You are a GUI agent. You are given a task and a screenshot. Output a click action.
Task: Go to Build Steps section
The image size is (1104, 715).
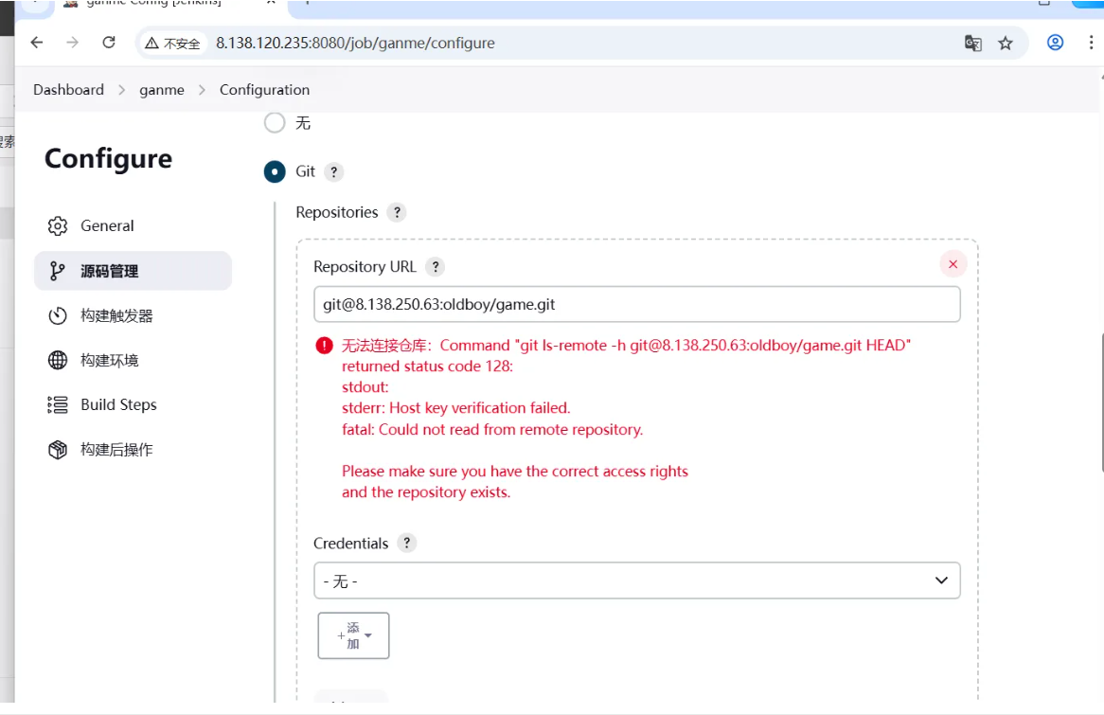click(133, 404)
